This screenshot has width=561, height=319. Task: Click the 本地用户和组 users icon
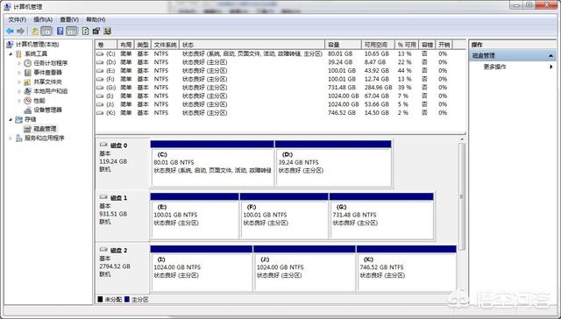tap(27, 91)
